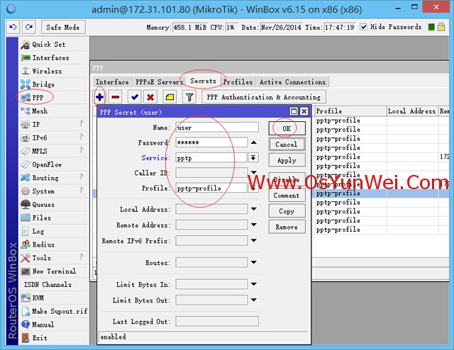Switch to the Active Connections tab
The height and width of the screenshot is (350, 454).
tap(293, 82)
